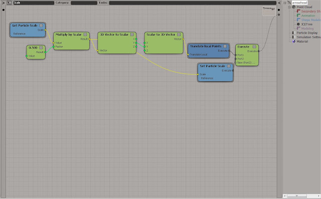Select the ICETree entry in explorer
This screenshot has height=199, width=321.
307,24
